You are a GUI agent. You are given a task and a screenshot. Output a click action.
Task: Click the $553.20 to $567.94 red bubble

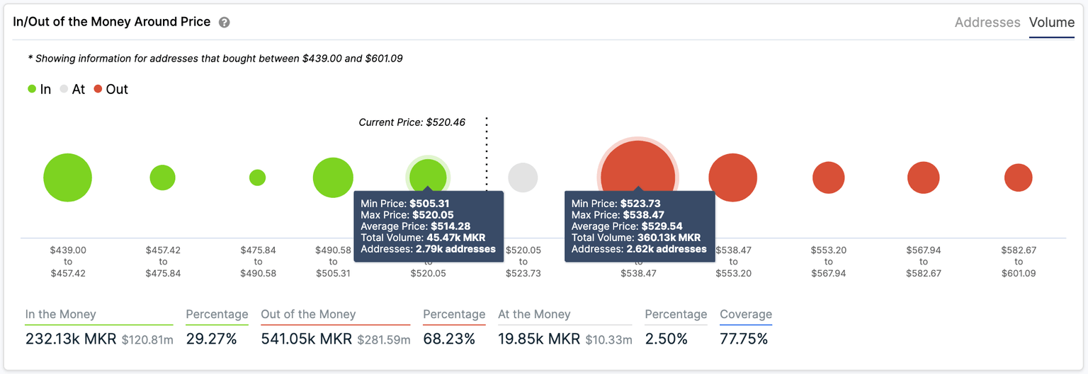click(828, 177)
